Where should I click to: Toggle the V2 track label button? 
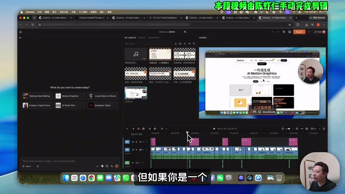click(x=127, y=142)
